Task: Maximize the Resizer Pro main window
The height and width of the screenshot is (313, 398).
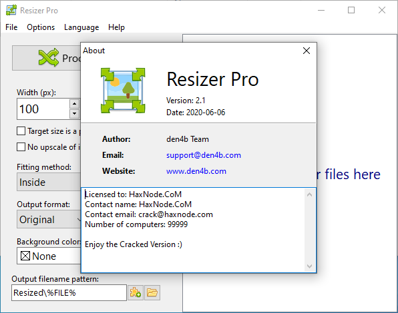Action: click(x=351, y=11)
